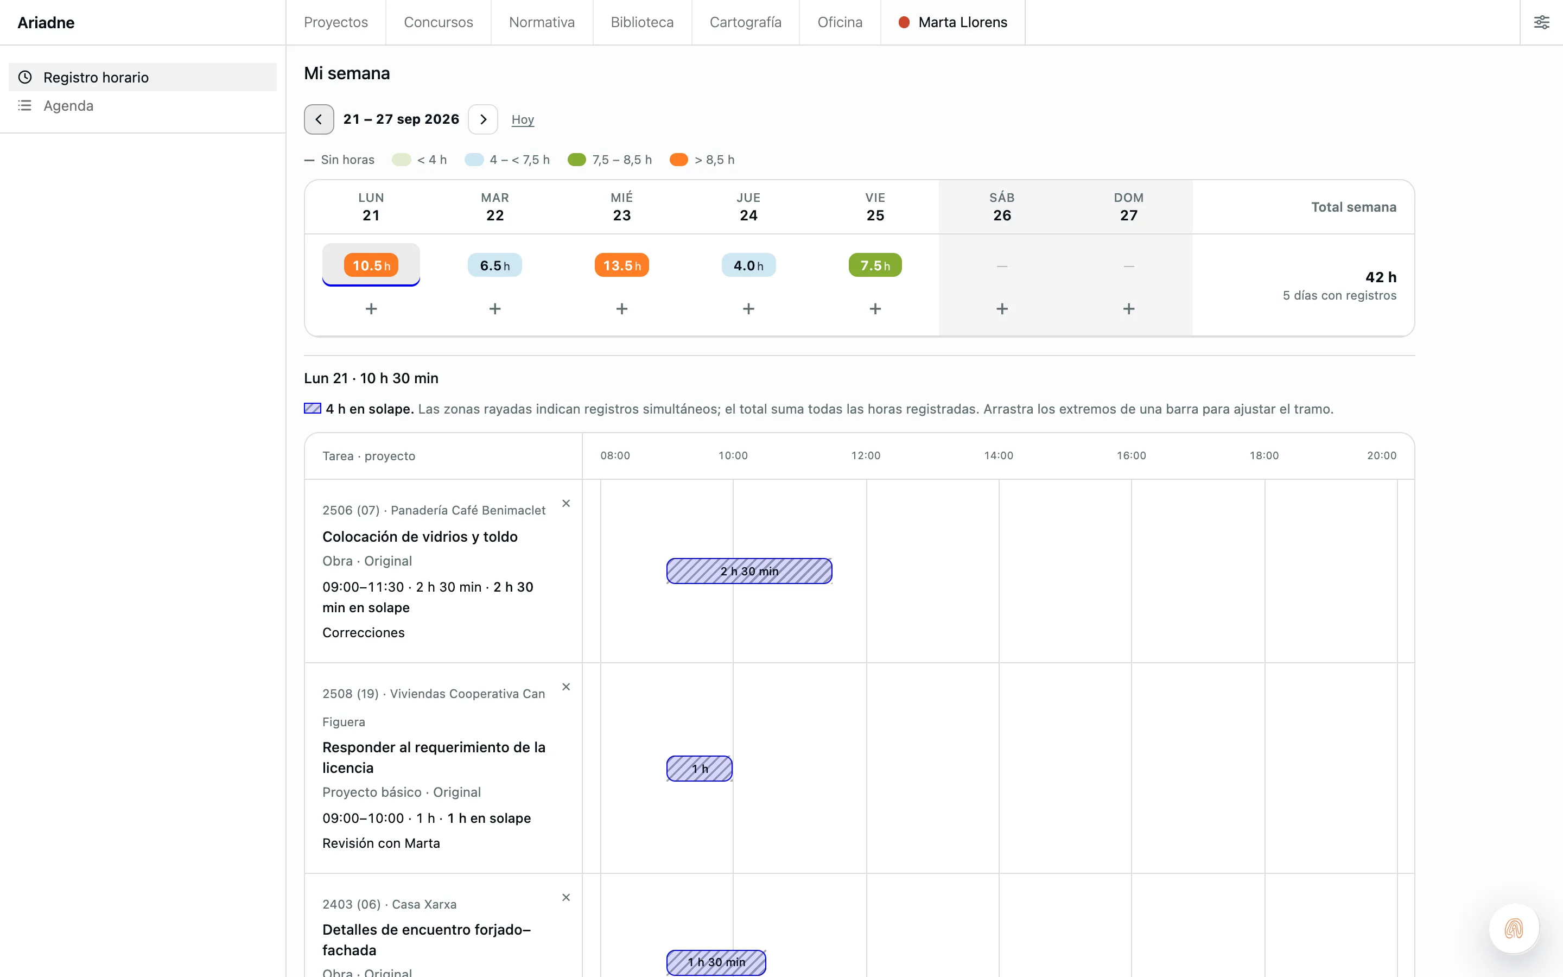Go to next week arrow
The height and width of the screenshot is (977, 1563).
click(482, 119)
